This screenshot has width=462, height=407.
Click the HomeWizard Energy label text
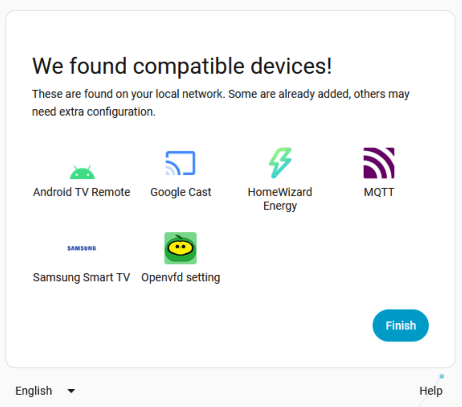(280, 199)
